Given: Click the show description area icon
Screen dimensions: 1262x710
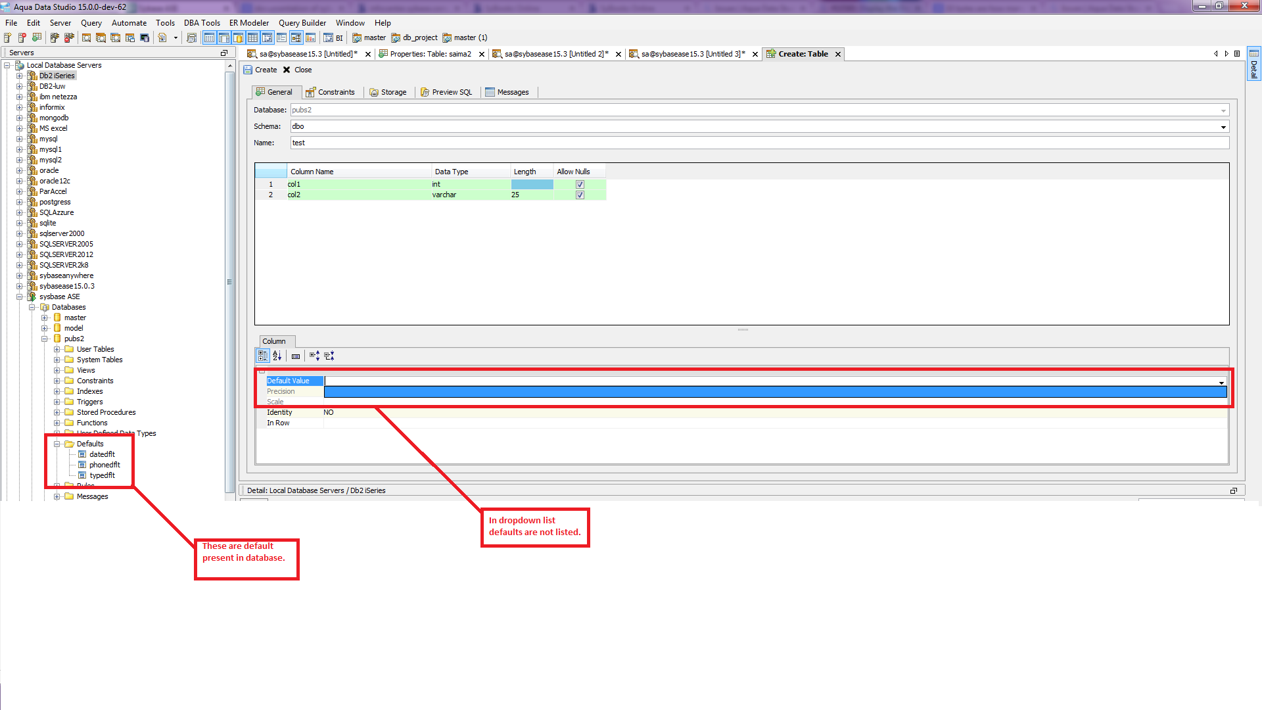Looking at the screenshot, I should pos(296,356).
